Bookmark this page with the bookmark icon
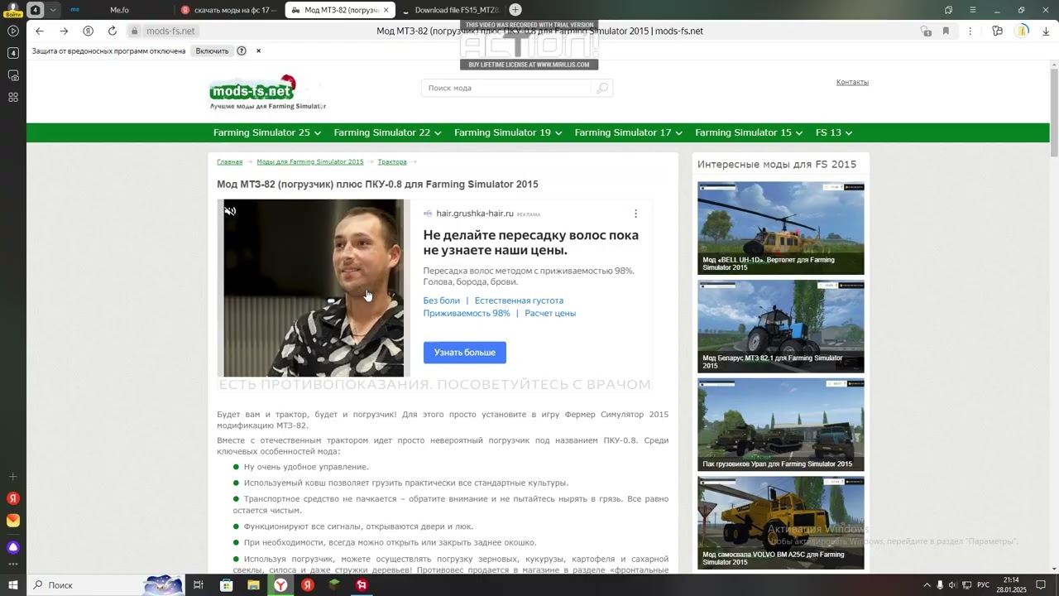This screenshot has height=596, width=1059. [x=946, y=31]
